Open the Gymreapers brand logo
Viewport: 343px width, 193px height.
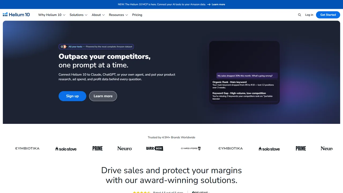pos(191,148)
